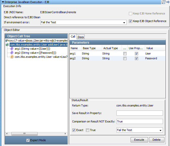Select arg1 (String value={{User}}) tree node
Image resolution: width=170 pixels, height=146 pixels.
point(32,49)
